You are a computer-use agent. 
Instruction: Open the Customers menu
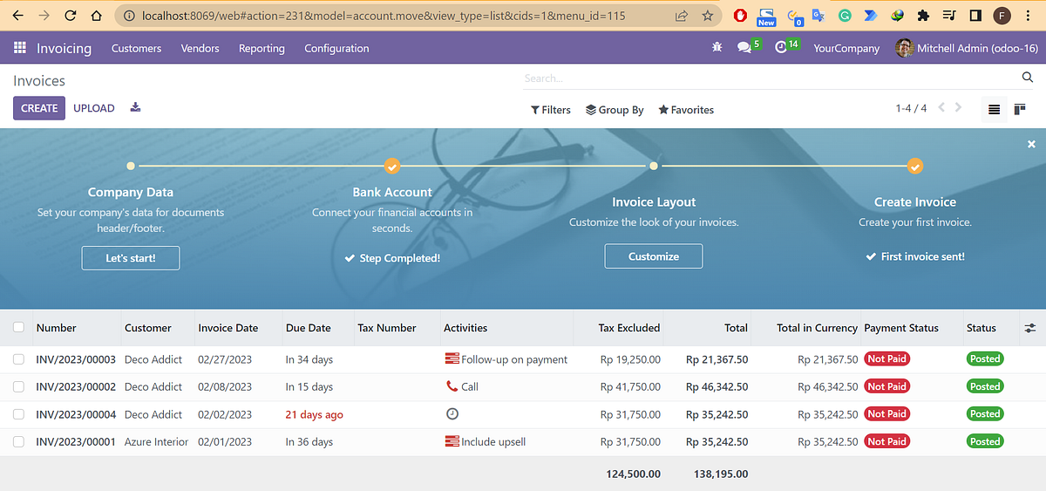click(137, 49)
